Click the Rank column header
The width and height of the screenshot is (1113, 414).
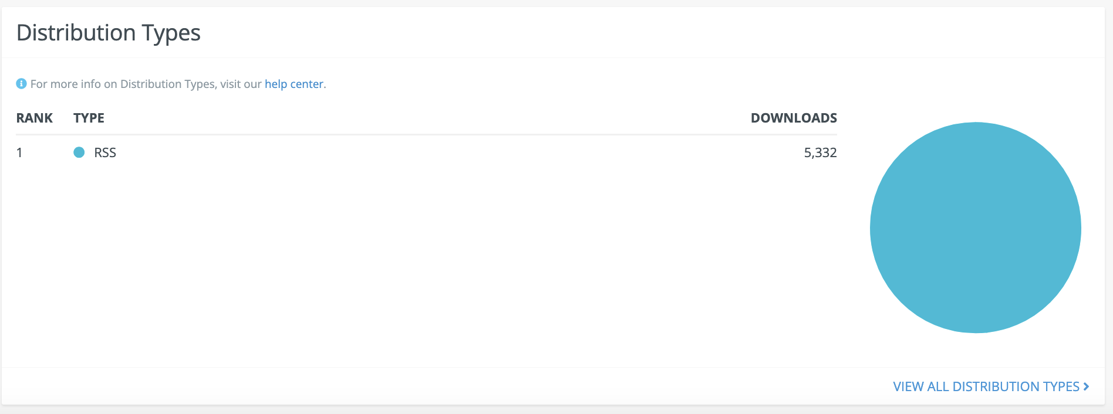tap(35, 118)
